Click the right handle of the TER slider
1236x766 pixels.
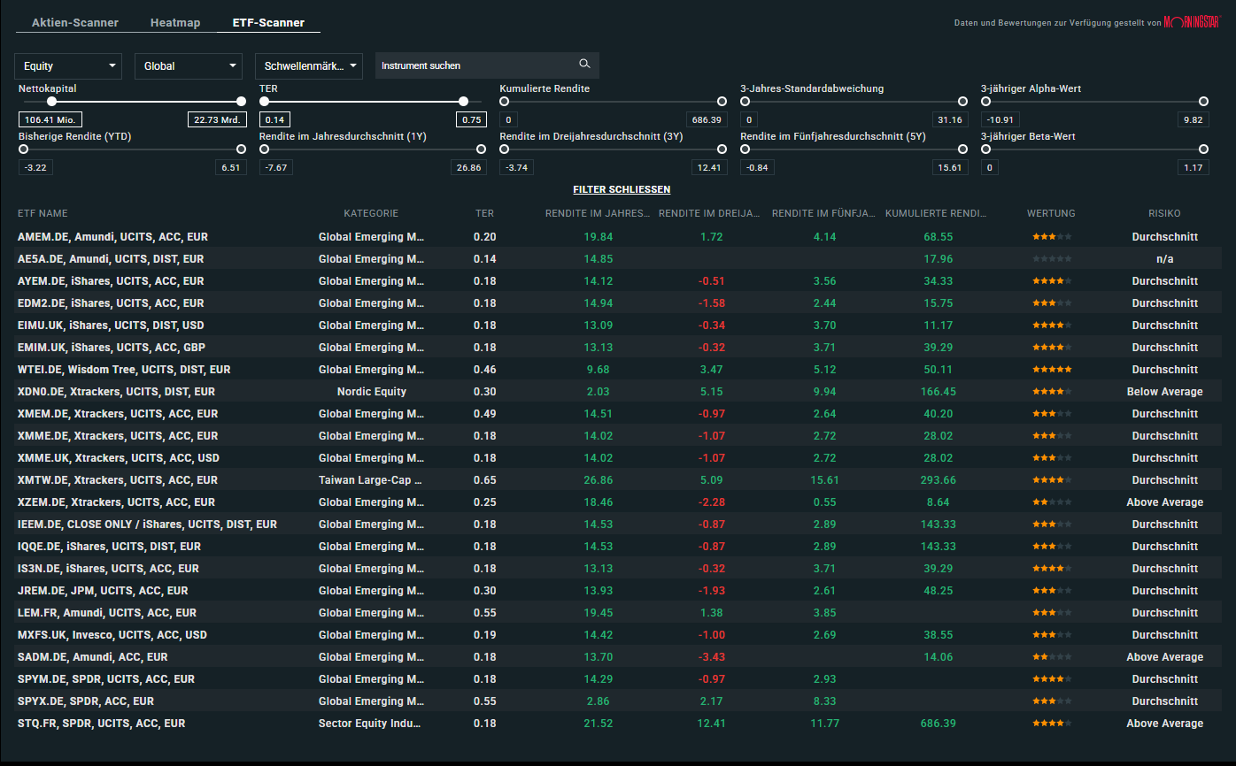point(462,101)
